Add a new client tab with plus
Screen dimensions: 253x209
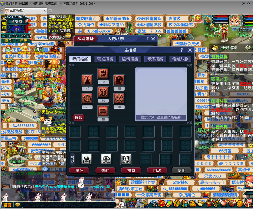click(x=50, y=10)
